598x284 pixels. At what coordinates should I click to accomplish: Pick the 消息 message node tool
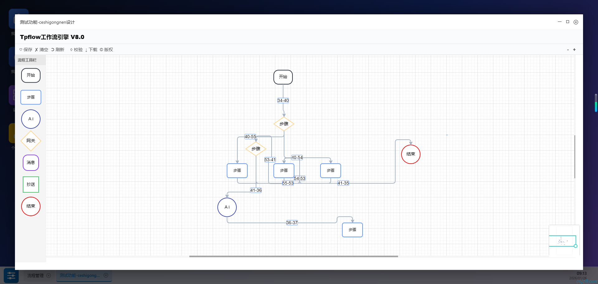click(x=31, y=163)
